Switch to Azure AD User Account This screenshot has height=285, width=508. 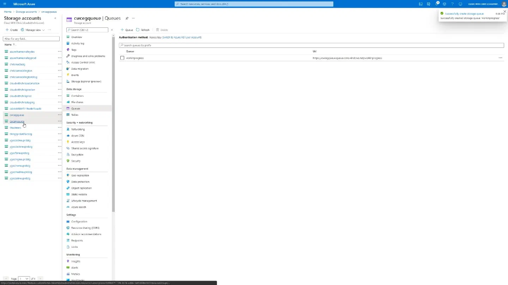pos(182,37)
